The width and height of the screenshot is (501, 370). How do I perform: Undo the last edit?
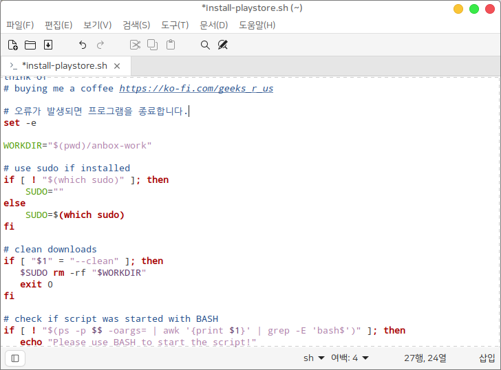[x=83, y=45]
